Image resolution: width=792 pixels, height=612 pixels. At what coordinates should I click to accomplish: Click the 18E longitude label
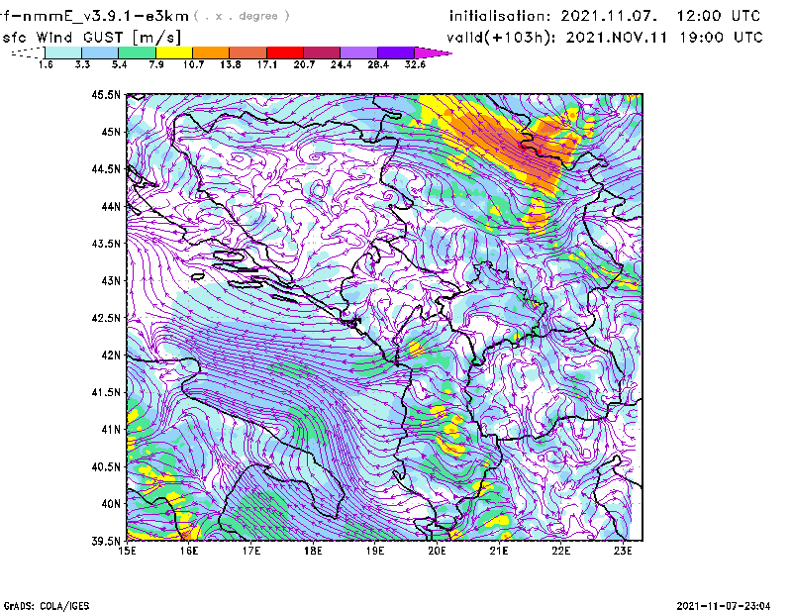(x=313, y=551)
